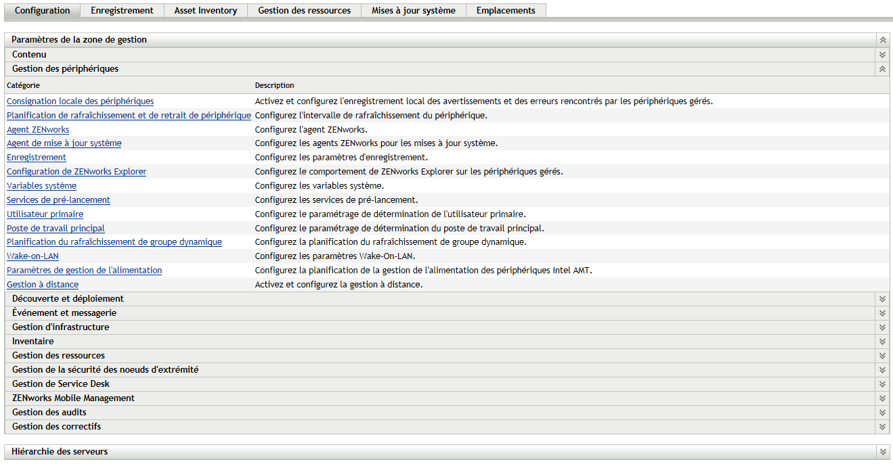Open the Agent ZENworks settings link

click(38, 129)
